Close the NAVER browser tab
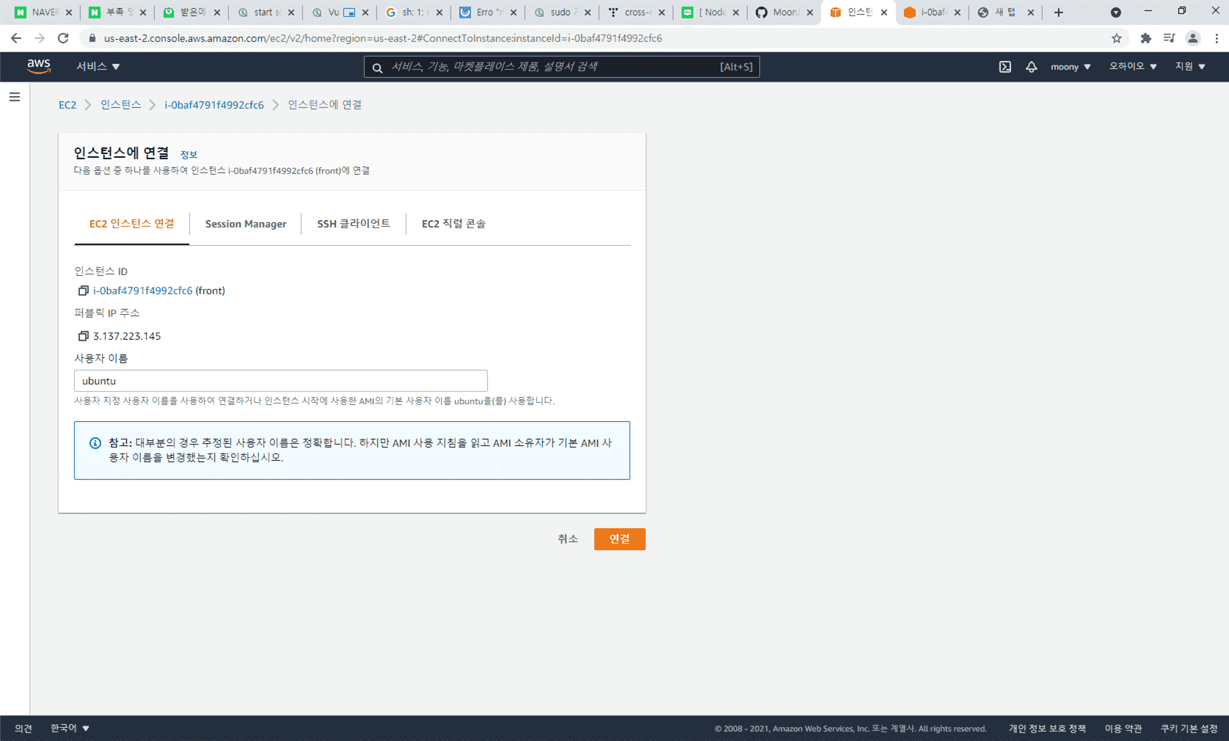 [69, 12]
